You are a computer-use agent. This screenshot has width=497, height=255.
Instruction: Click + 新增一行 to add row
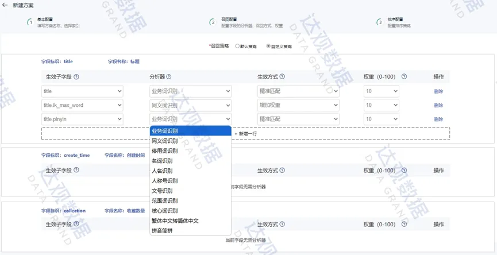pyautogui.click(x=246, y=133)
